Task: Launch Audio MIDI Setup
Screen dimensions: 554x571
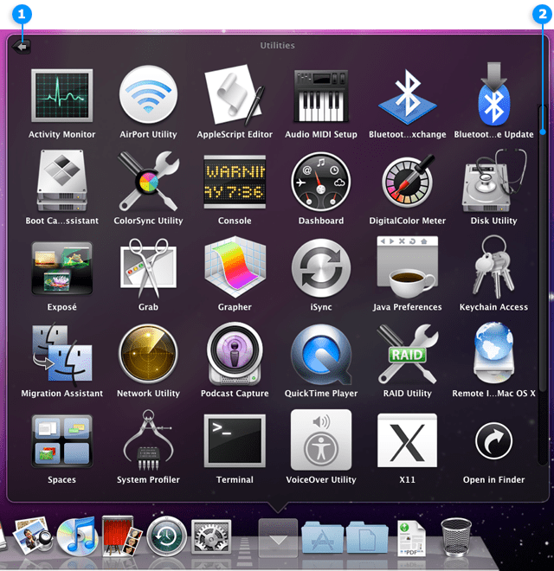Action: coord(321,96)
